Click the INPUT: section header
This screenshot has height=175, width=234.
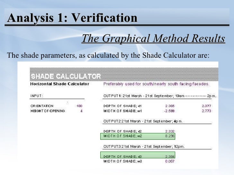point(37,96)
